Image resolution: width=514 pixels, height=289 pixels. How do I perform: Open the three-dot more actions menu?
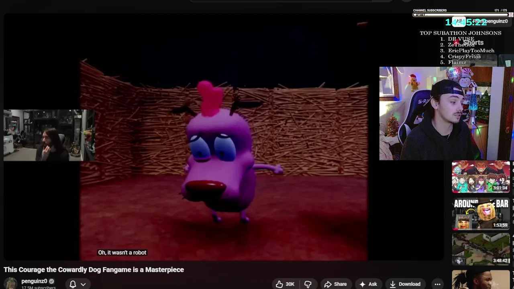pyautogui.click(x=437, y=284)
